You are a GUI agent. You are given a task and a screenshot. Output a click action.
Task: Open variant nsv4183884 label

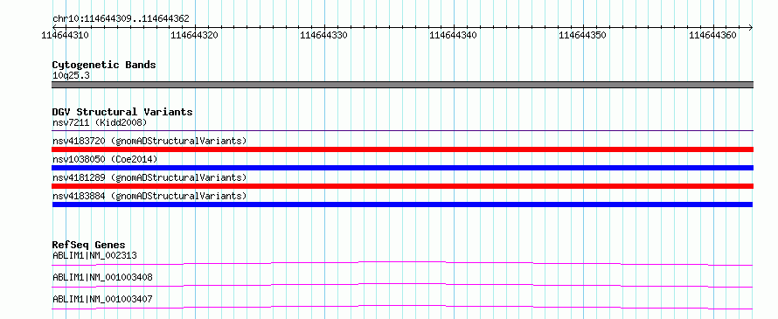[149, 196]
